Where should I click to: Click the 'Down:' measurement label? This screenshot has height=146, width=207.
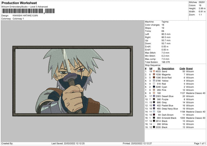click(148, 43)
